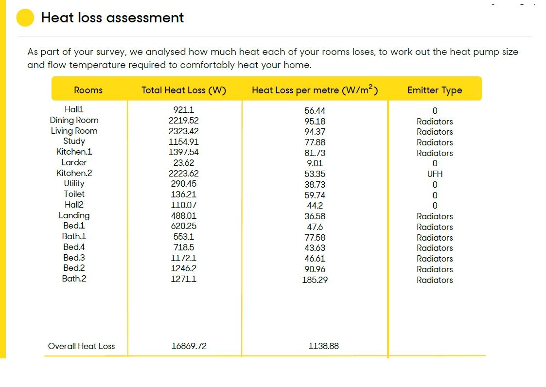Select the "Hall1" room name
This screenshot has height=387, width=546.
pyautogui.click(x=74, y=109)
